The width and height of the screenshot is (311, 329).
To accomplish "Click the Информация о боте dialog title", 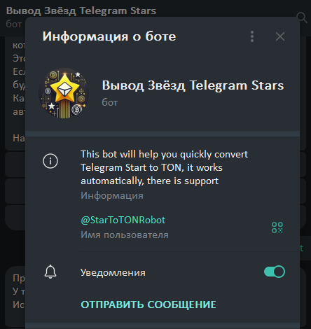I will coord(109,36).
